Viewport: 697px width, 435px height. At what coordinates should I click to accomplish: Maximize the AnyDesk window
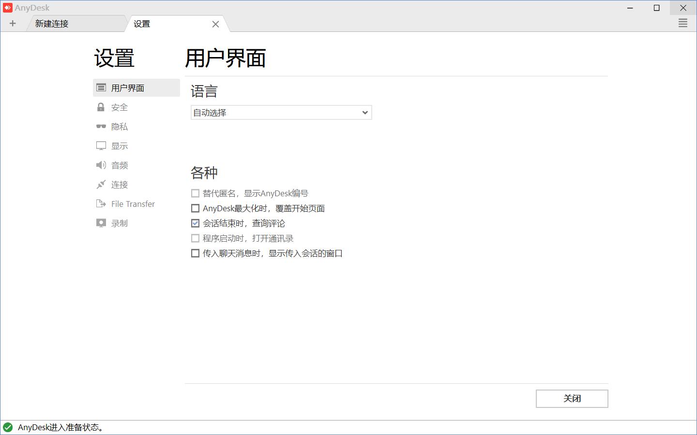click(x=657, y=8)
